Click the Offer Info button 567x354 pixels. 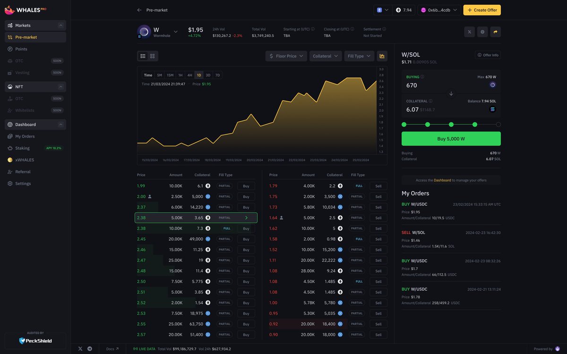[x=488, y=55]
